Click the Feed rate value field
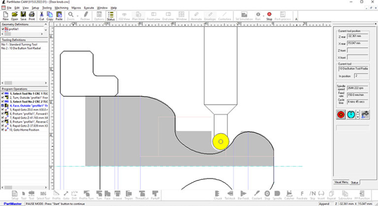 pos(357,95)
